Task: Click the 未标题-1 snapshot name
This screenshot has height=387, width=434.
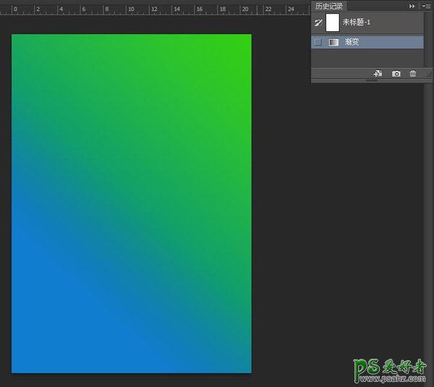Action: [x=357, y=22]
